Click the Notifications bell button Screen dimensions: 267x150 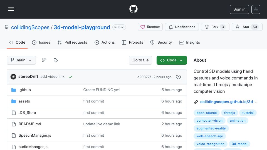[x=182, y=27]
